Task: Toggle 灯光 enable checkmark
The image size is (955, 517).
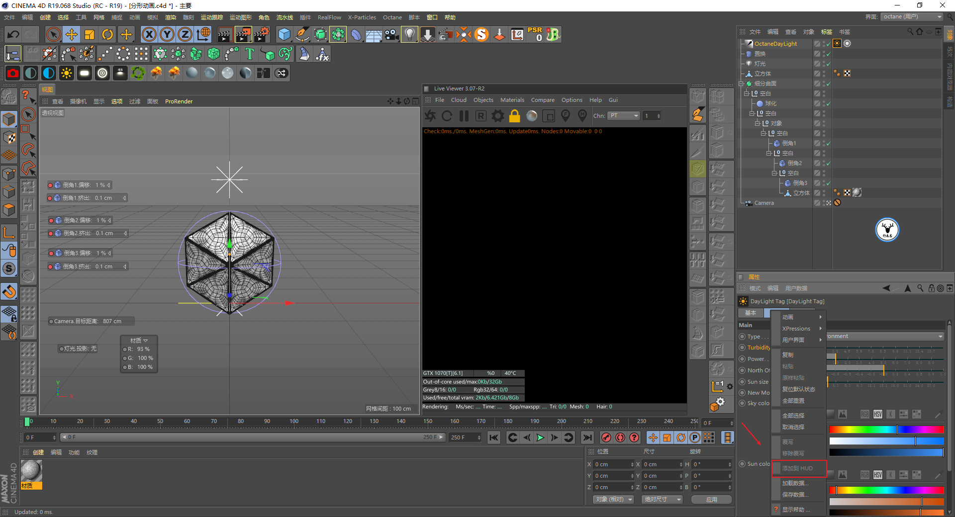Action: [x=828, y=64]
